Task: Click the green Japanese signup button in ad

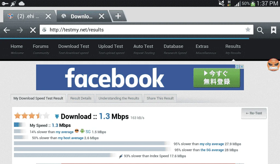Action: [217, 78]
